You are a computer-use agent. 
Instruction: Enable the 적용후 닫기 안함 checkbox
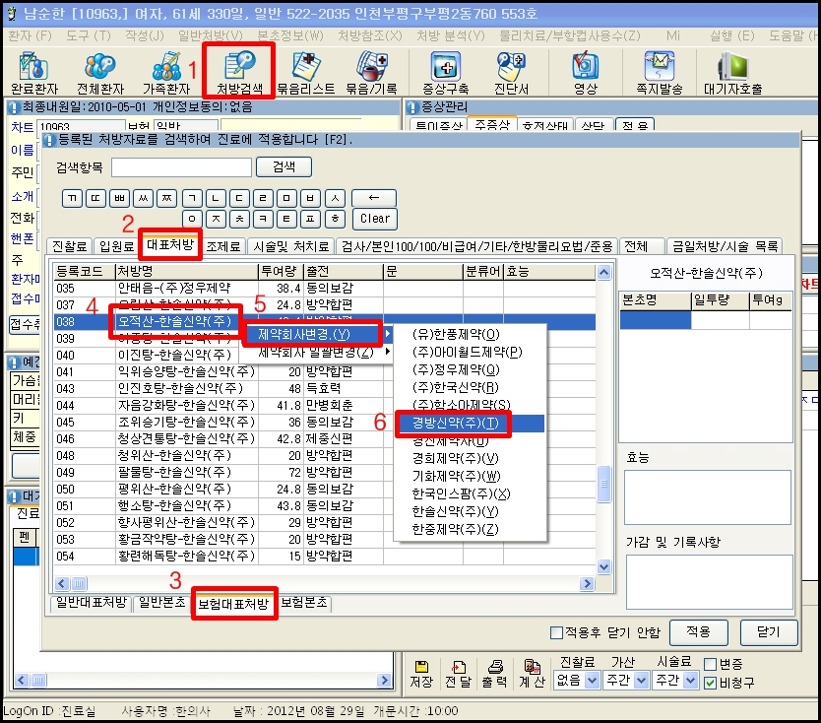coord(556,632)
